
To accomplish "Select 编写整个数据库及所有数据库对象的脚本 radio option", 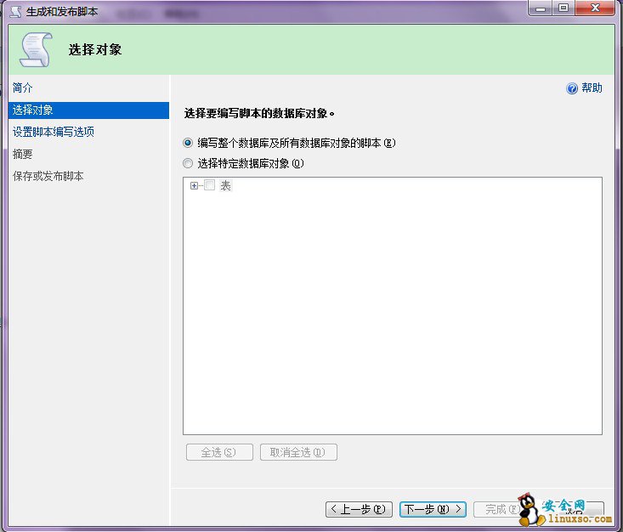I will [189, 143].
